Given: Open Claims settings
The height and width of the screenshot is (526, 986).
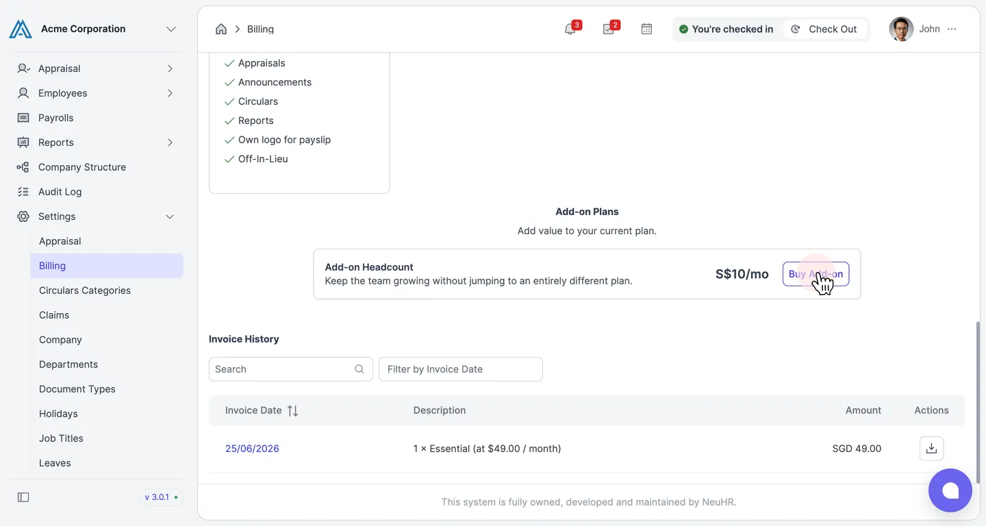Looking at the screenshot, I should tap(107, 315).
